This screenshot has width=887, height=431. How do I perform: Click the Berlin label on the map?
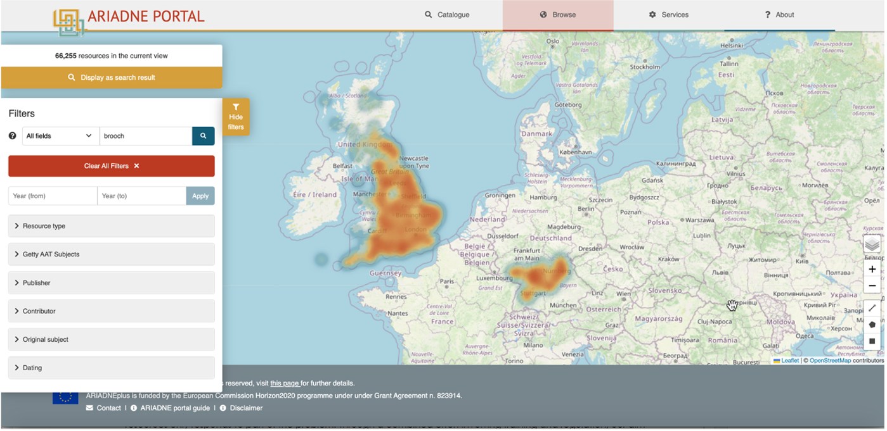(586, 208)
